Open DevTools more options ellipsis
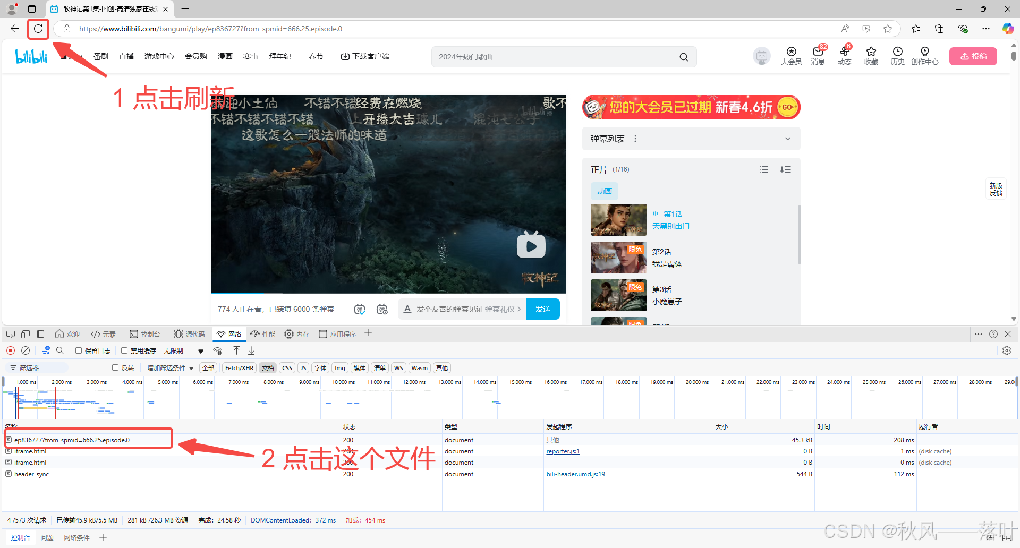Screen dimensions: 1020x548 979,334
